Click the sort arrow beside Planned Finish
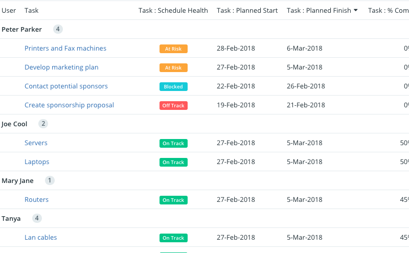 (x=355, y=10)
